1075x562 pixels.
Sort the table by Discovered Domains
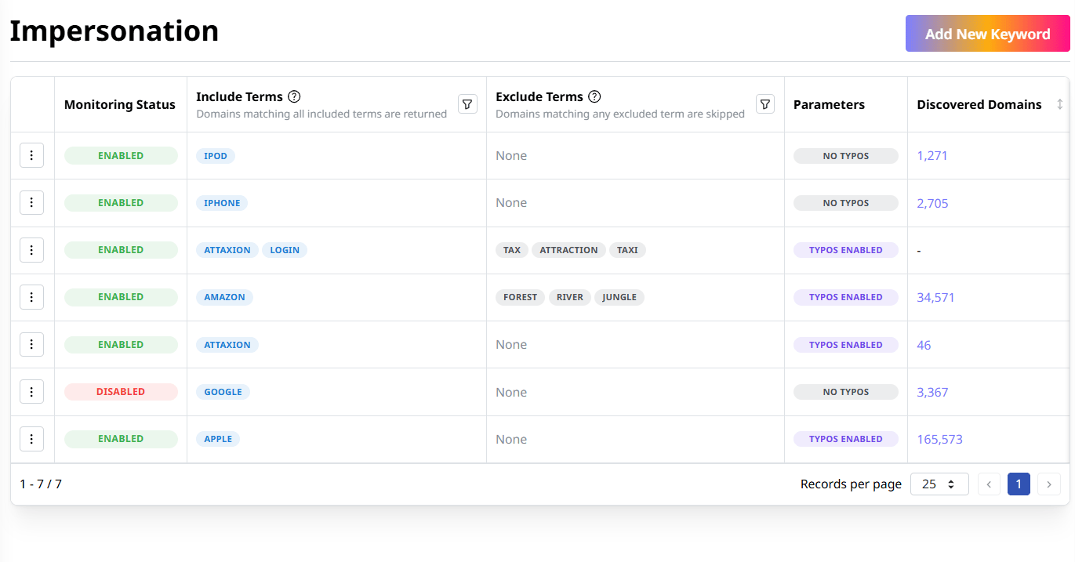pyautogui.click(x=1059, y=104)
